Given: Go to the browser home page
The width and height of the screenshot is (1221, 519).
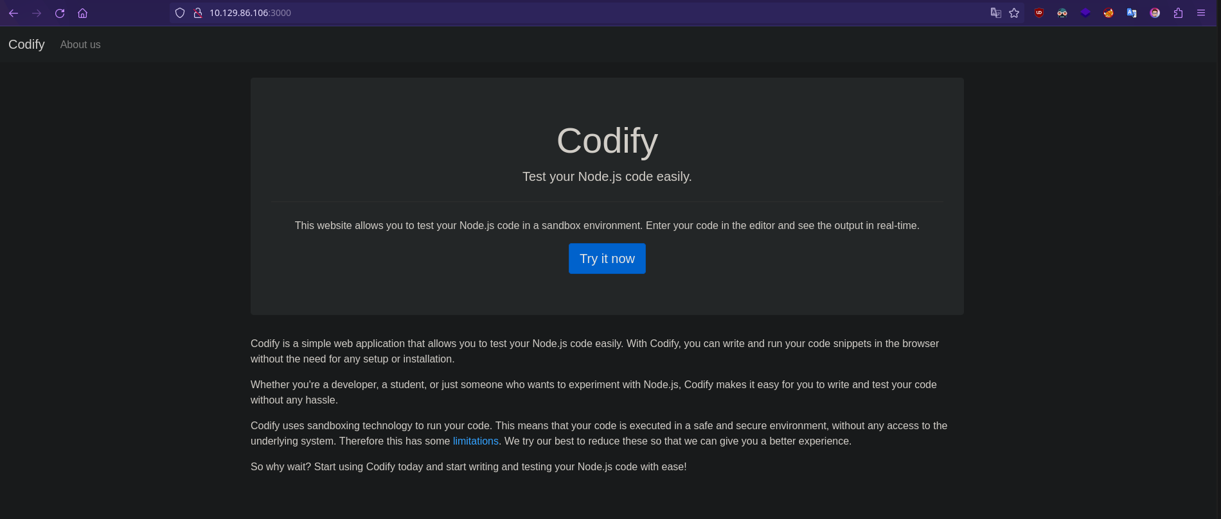Looking at the screenshot, I should tap(82, 13).
